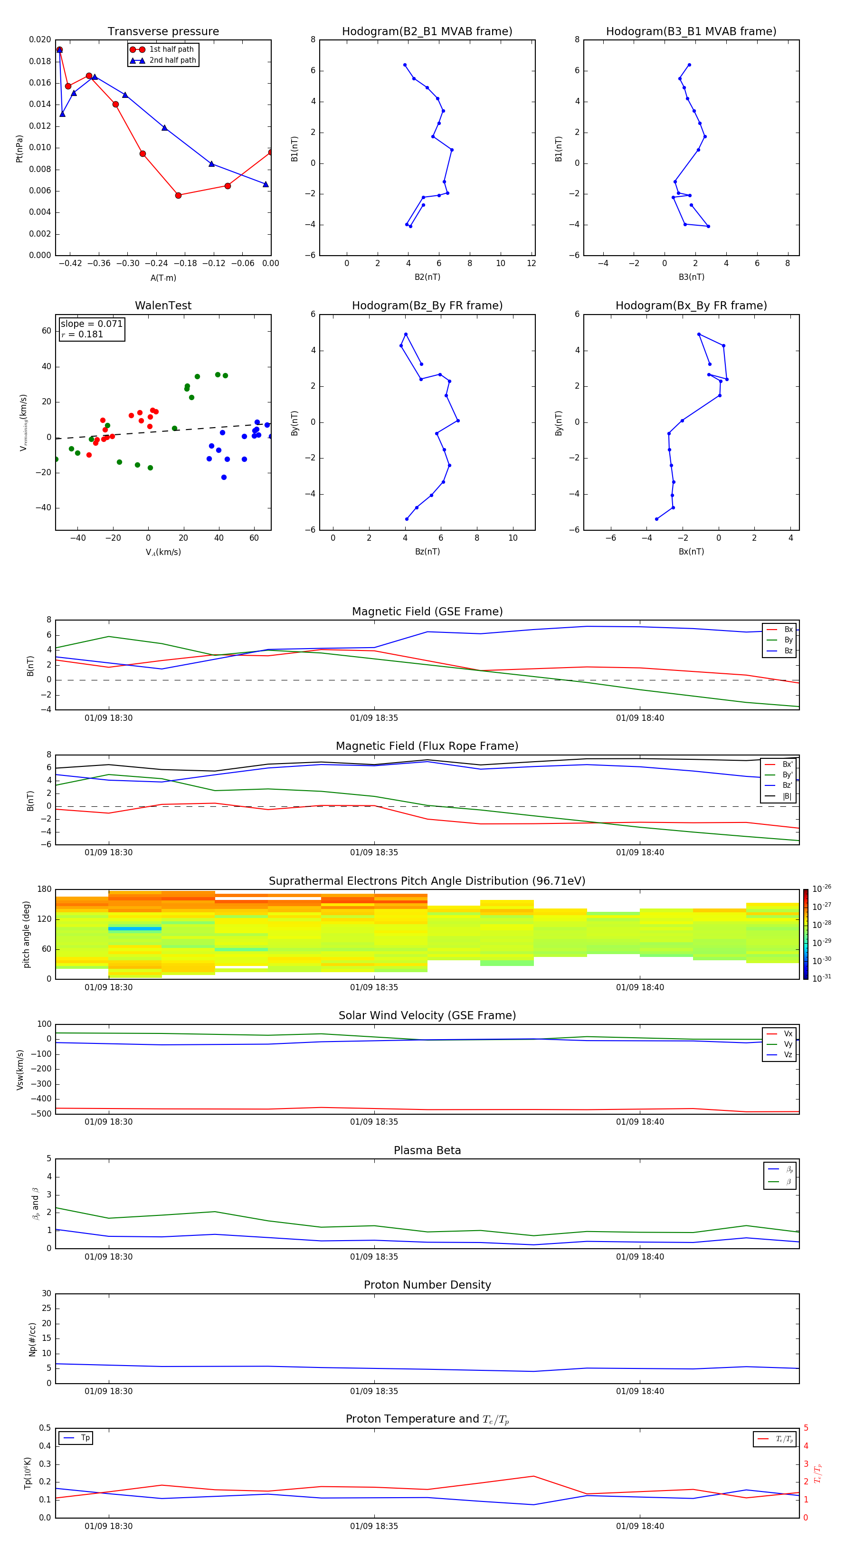
Task: Click the Tp(10^6K) y-axis label
Action: click(x=28, y=1473)
